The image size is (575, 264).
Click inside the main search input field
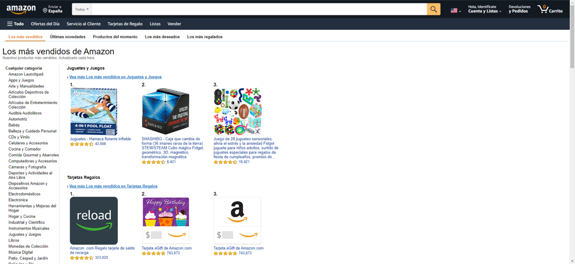click(x=259, y=9)
